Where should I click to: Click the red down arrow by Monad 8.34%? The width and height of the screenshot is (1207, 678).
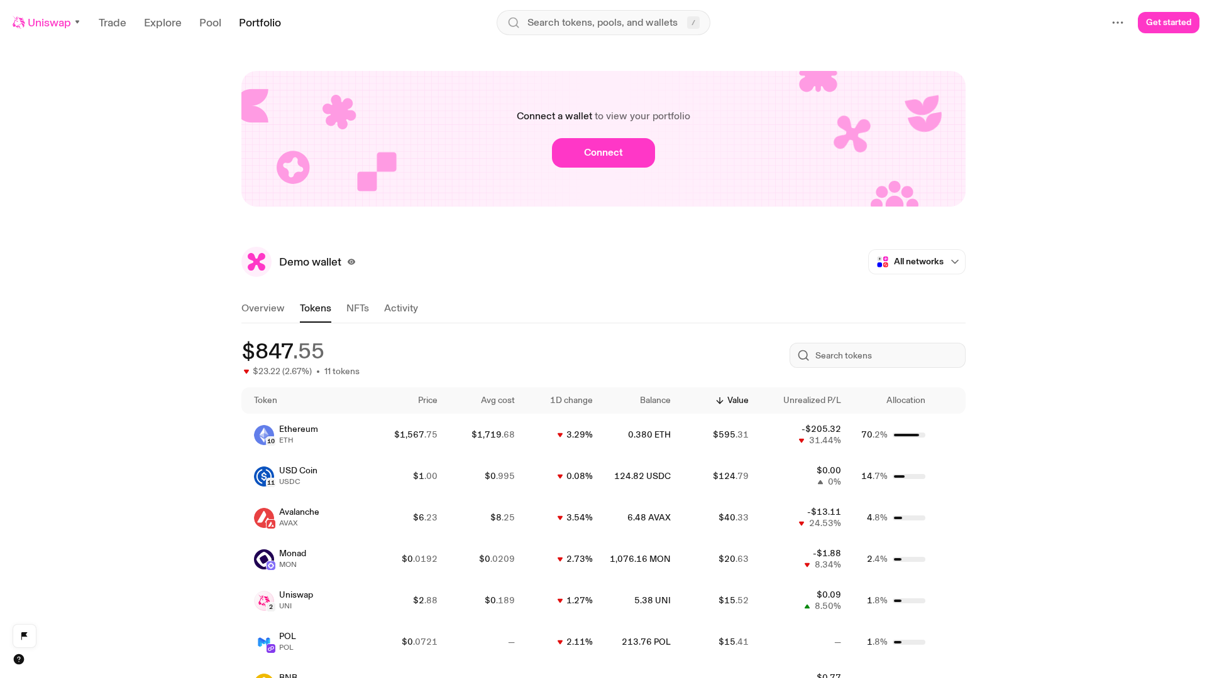coord(807,565)
